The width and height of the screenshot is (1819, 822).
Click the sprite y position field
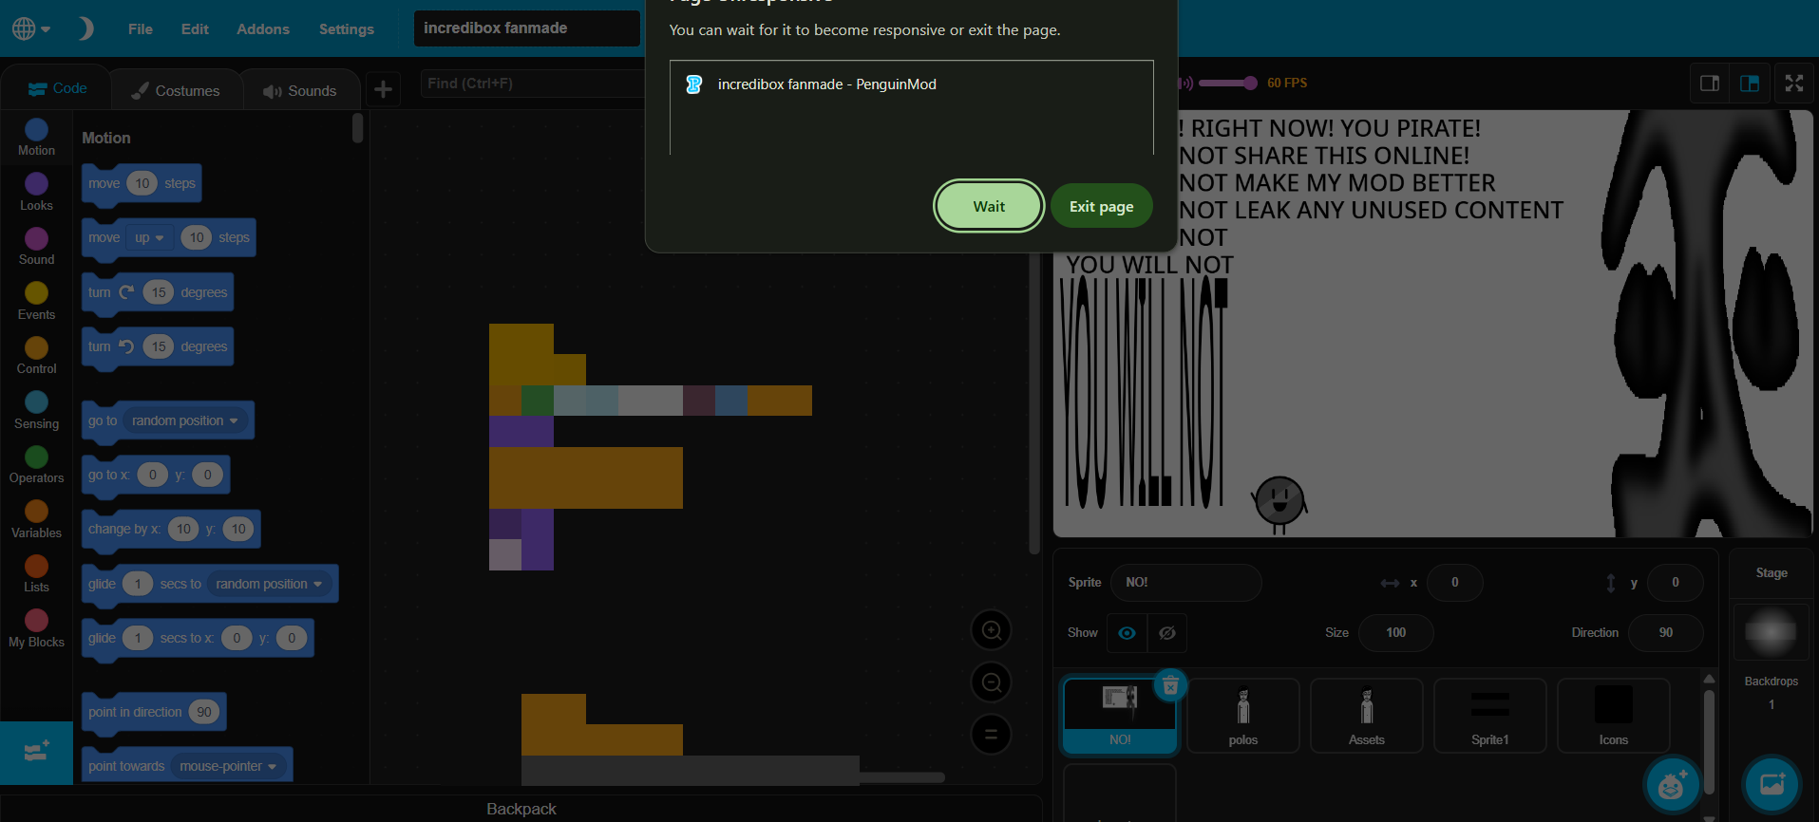tap(1675, 583)
